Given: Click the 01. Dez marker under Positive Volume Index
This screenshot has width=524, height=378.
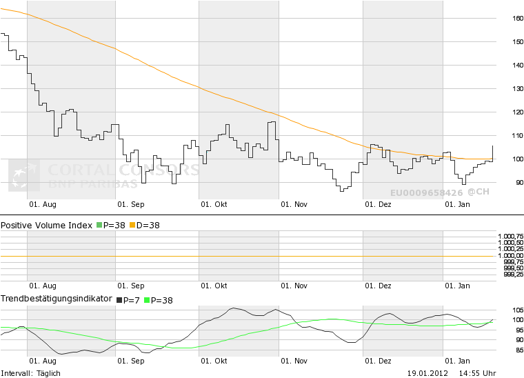Looking at the screenshot, I should [378, 286].
